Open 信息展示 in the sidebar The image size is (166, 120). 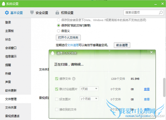(15, 56)
